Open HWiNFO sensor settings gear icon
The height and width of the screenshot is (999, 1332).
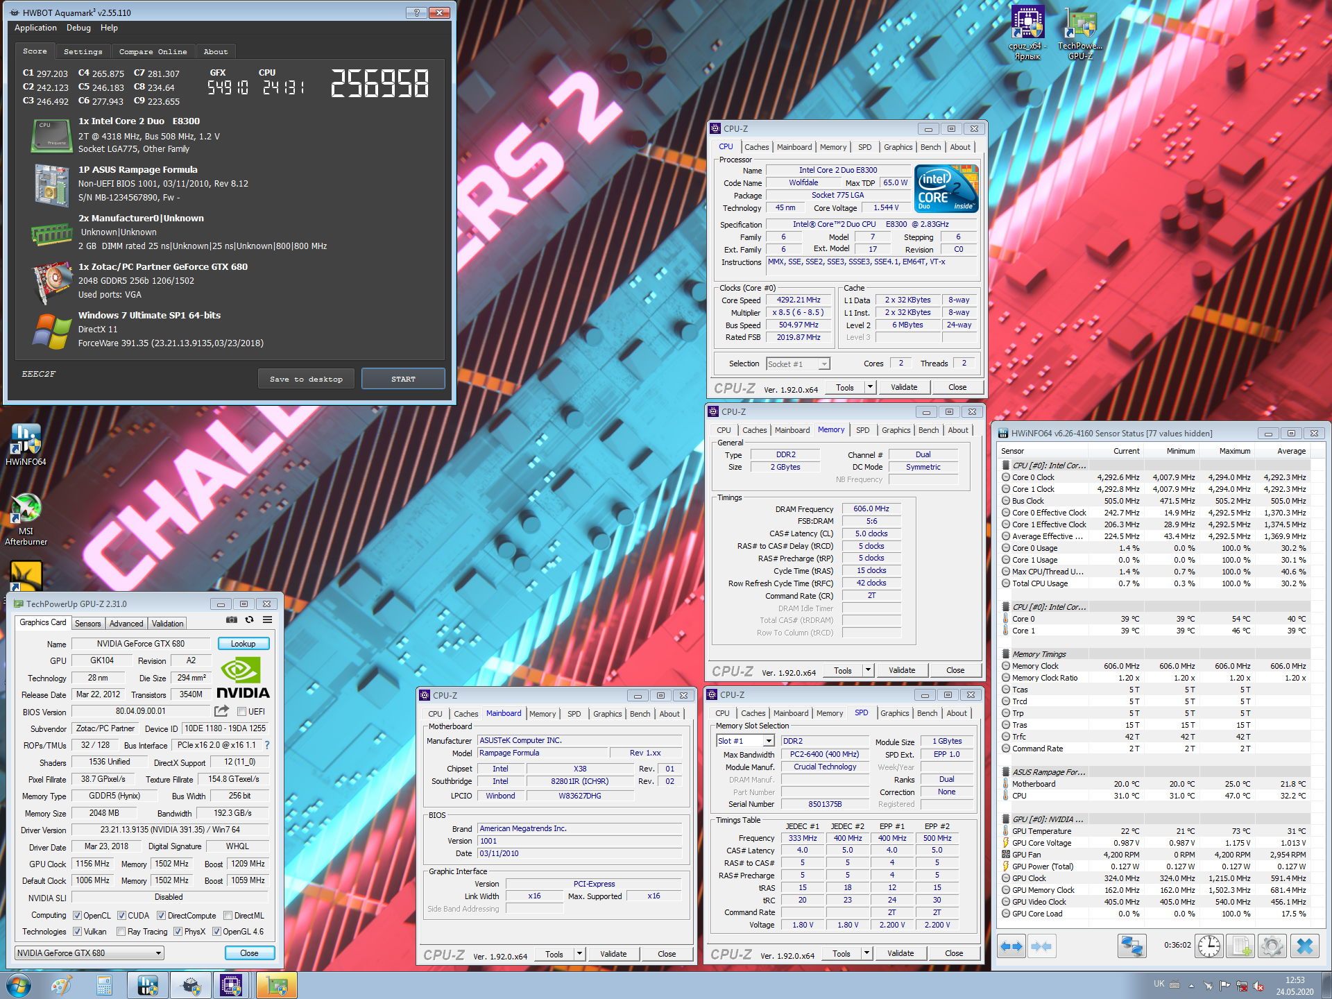(1272, 946)
